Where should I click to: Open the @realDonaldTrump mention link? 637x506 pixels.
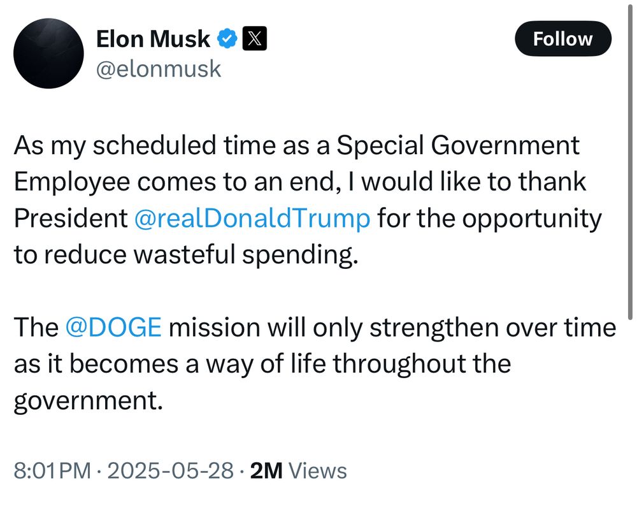[x=252, y=219]
